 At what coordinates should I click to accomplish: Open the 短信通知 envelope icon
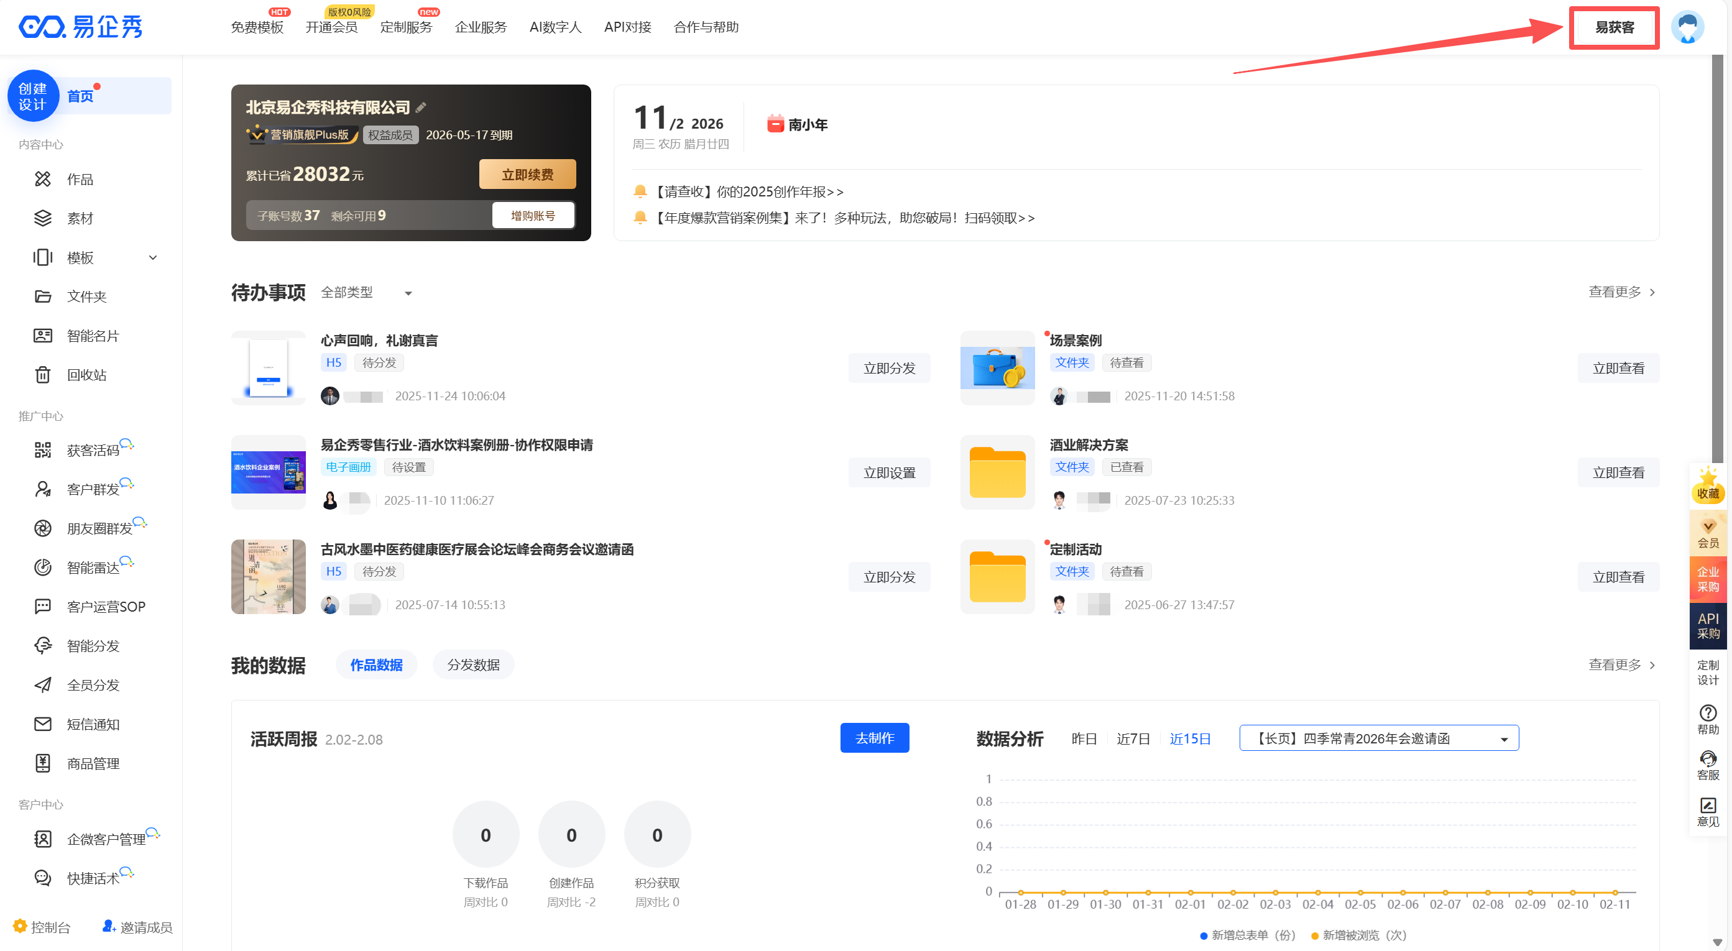click(42, 724)
